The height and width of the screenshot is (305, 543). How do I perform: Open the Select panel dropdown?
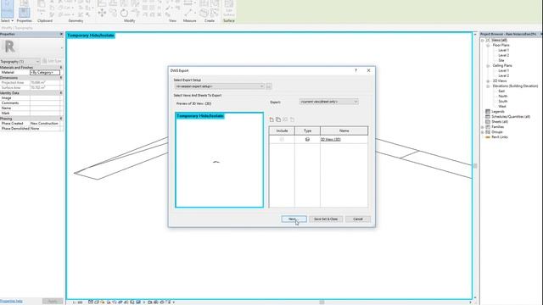(x=7, y=20)
